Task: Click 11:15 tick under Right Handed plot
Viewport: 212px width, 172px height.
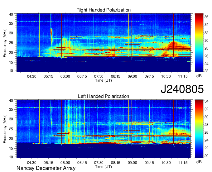Action: pos(183,76)
